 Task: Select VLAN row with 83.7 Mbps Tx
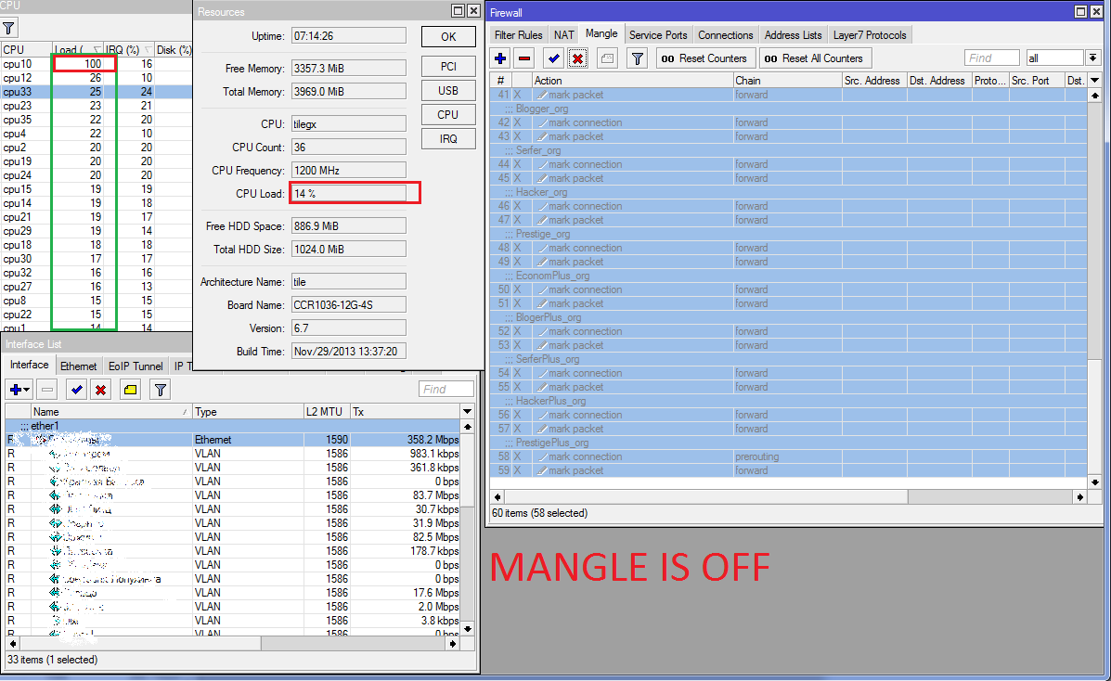(233, 495)
